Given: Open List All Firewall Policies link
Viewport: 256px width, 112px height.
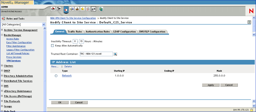Looking at the screenshot, I should point(18,53).
